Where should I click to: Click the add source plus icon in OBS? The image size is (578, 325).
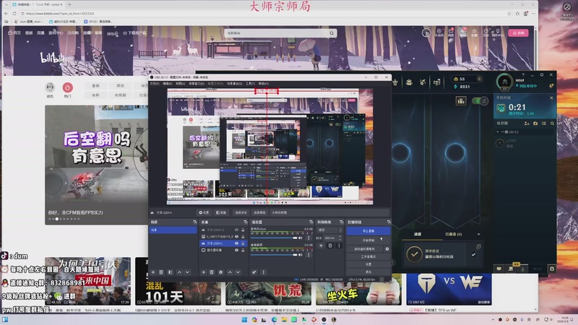203,272
